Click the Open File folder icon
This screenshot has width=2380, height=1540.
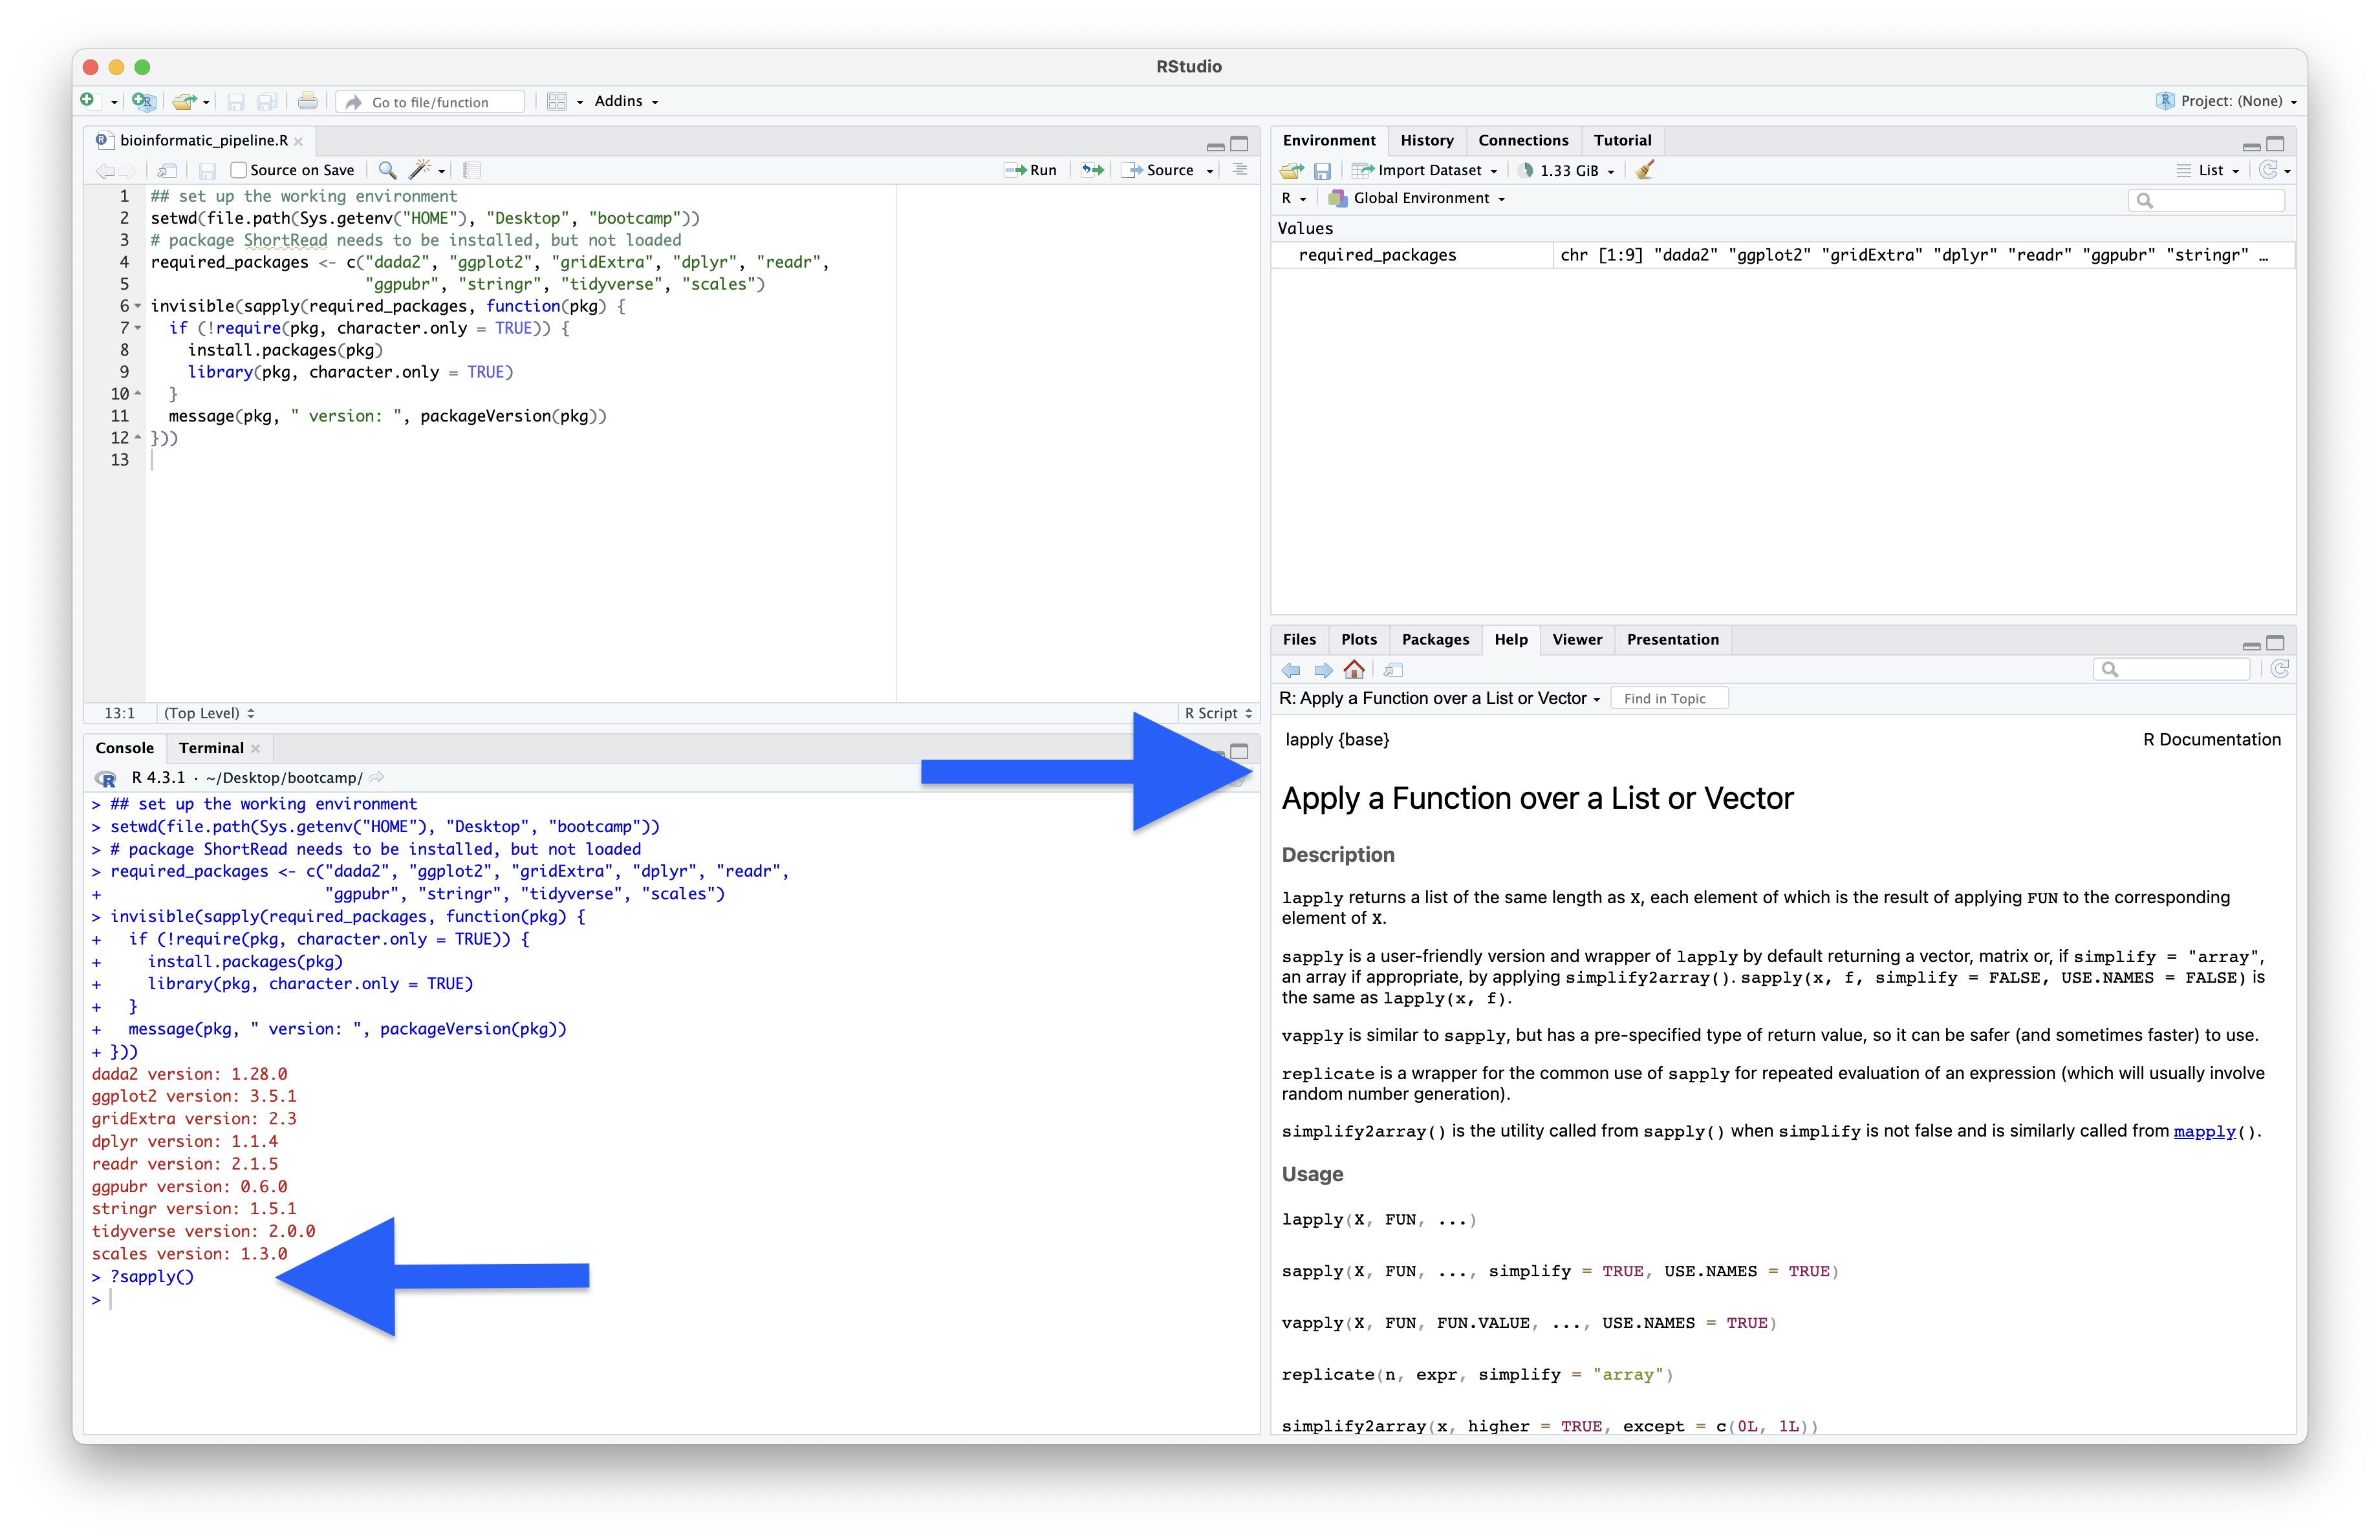tap(183, 101)
